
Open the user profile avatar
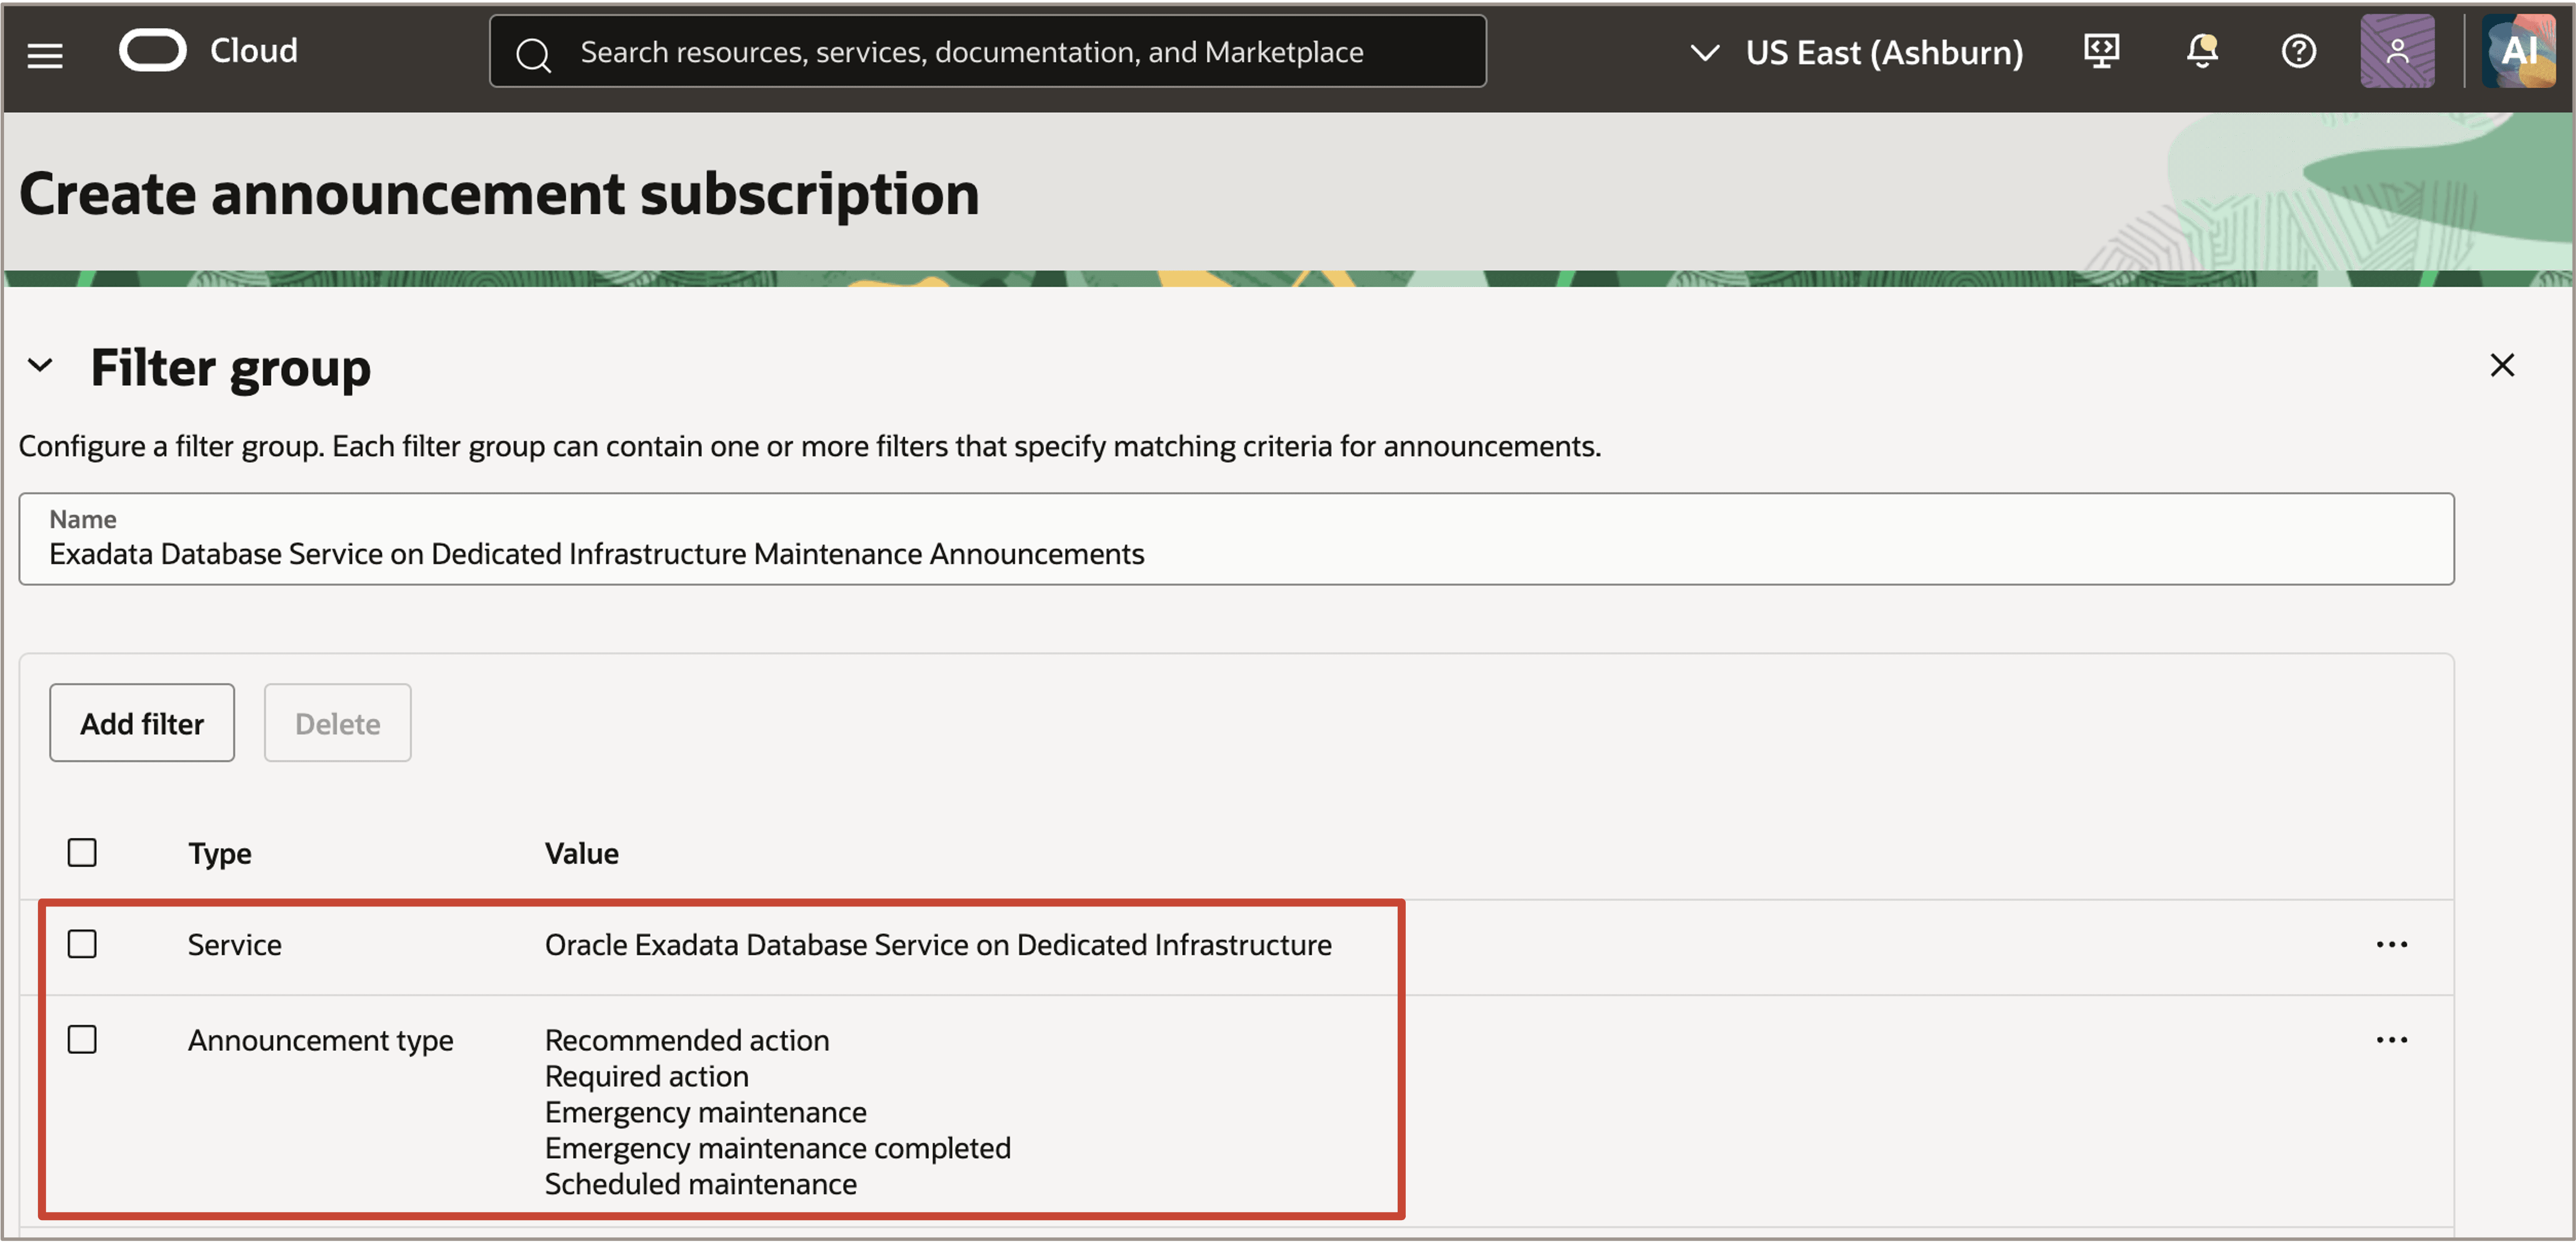tap(2397, 52)
